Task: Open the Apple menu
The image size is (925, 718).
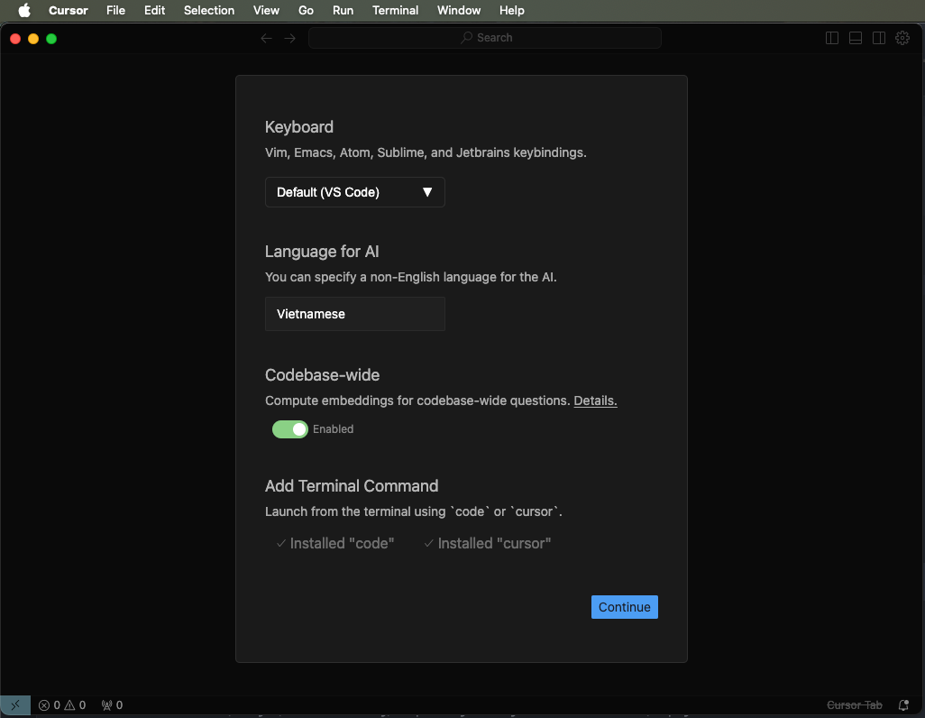Action: (24, 10)
